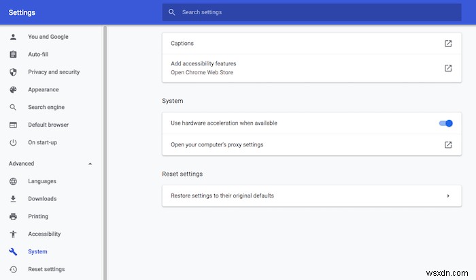Click the Appearance palette icon
The image size is (476, 280).
pyautogui.click(x=13, y=90)
